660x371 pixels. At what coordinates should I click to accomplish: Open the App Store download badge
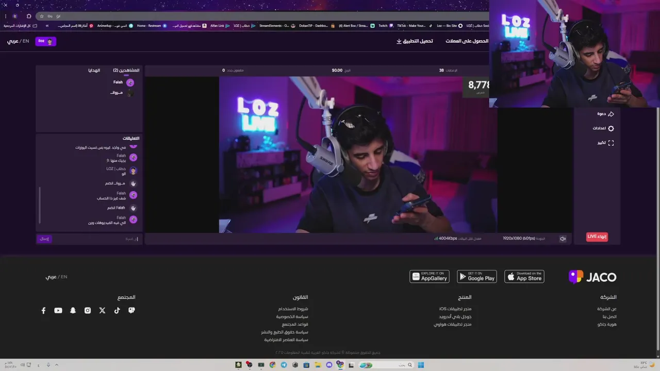point(524,277)
